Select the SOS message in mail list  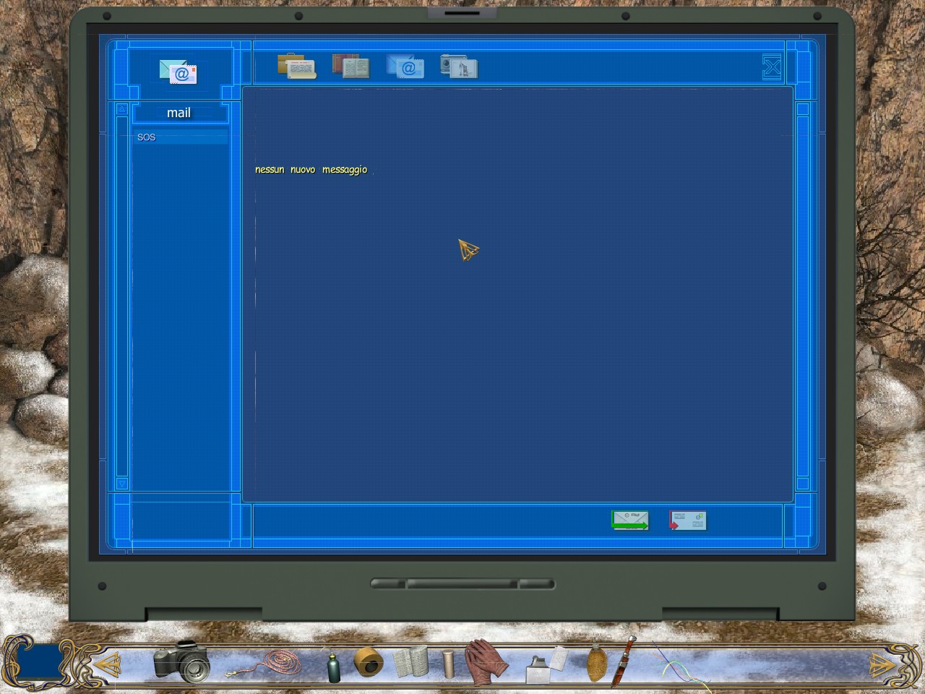[x=180, y=137]
